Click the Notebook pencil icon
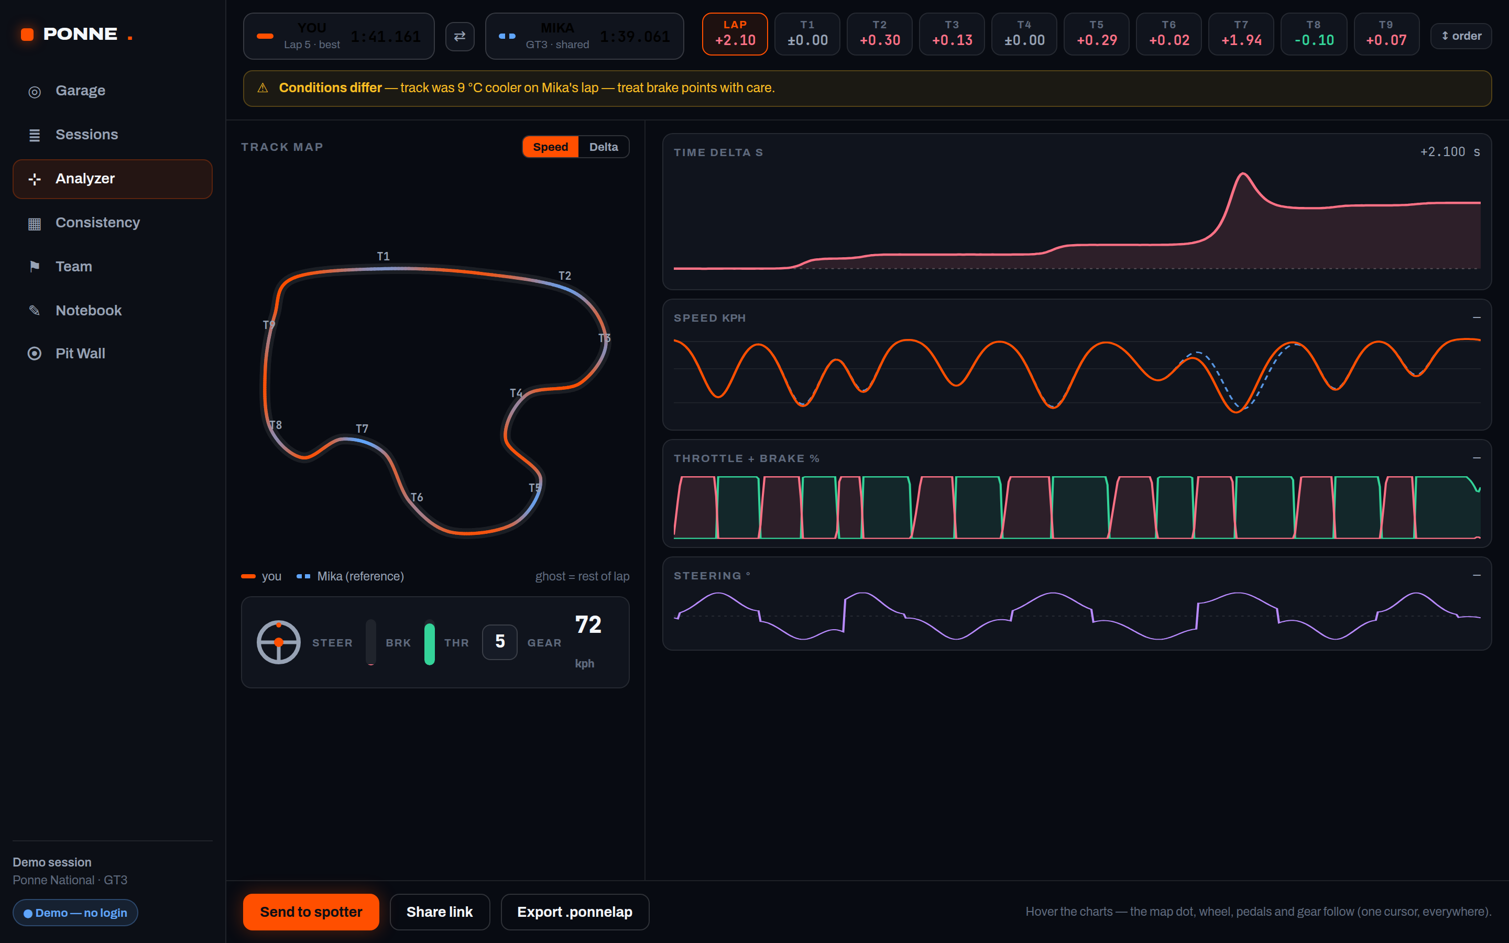 tap(34, 311)
